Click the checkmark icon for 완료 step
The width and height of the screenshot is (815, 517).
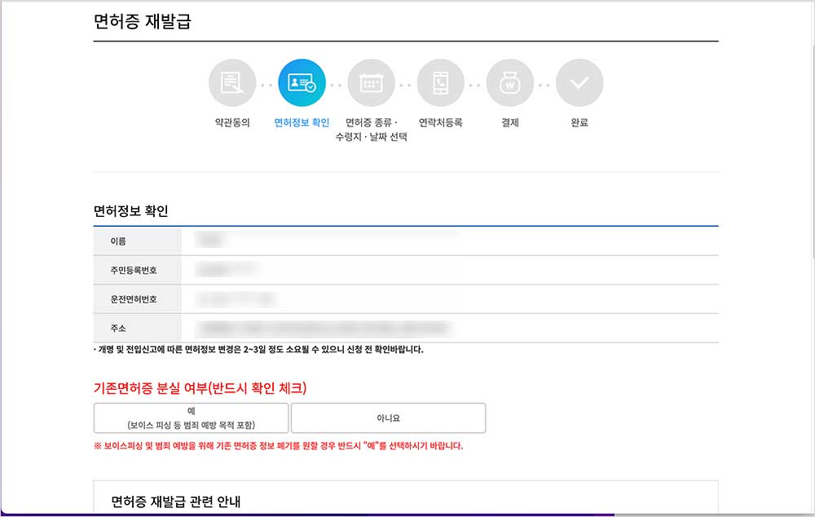579,82
